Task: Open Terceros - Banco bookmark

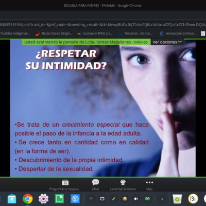Action: point(135,33)
